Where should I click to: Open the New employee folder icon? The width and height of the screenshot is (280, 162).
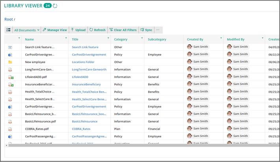(x=10, y=62)
